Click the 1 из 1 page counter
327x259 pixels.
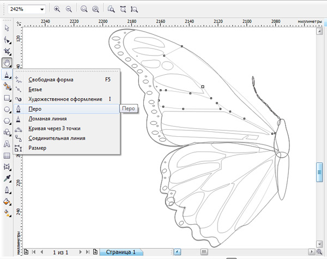(60, 252)
